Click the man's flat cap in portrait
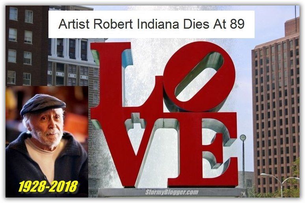Viewport: 305px width, 203px height. coord(43,104)
